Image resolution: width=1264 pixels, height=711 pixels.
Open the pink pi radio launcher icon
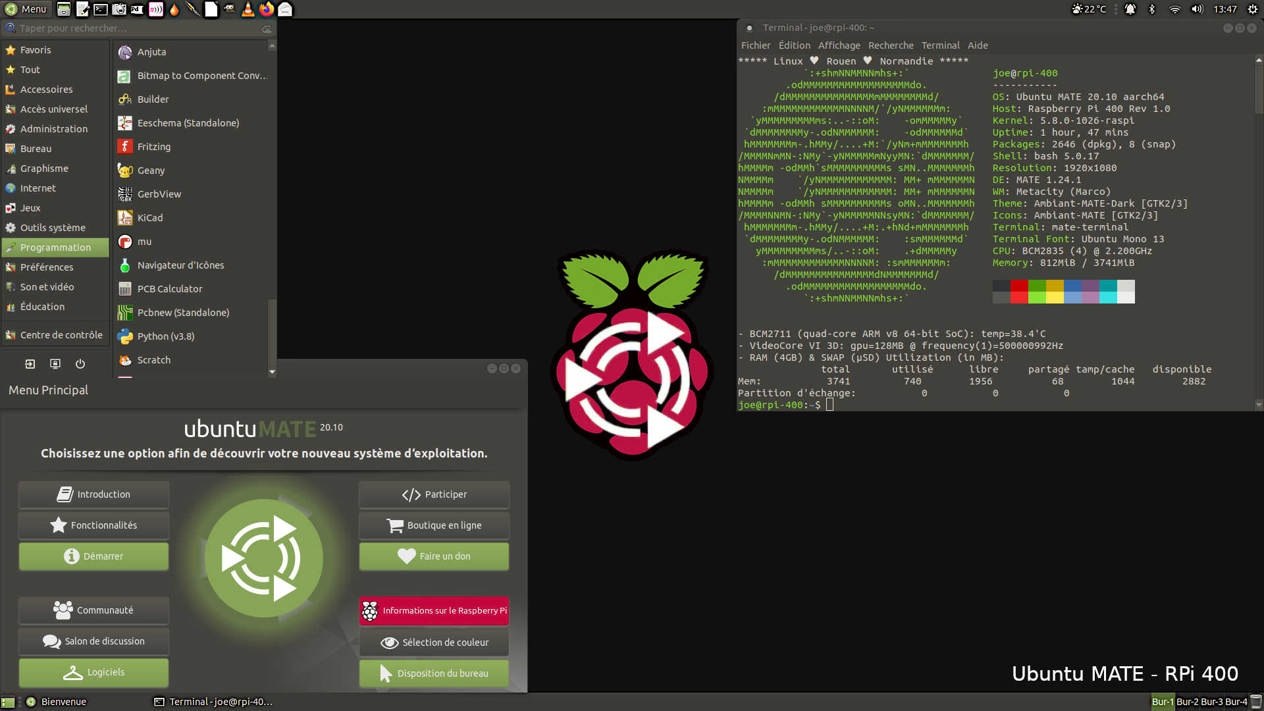point(156,9)
